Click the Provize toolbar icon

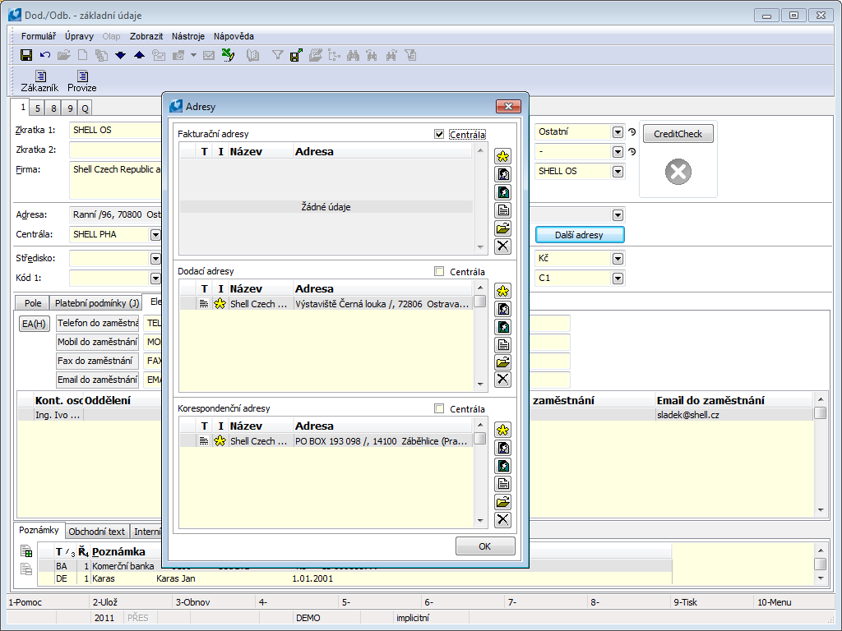coord(82,81)
